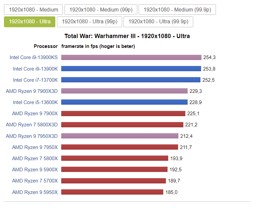
Task: Switch to the 1920x1080 - Ultra (99p) tab
Action: coord(90,22)
